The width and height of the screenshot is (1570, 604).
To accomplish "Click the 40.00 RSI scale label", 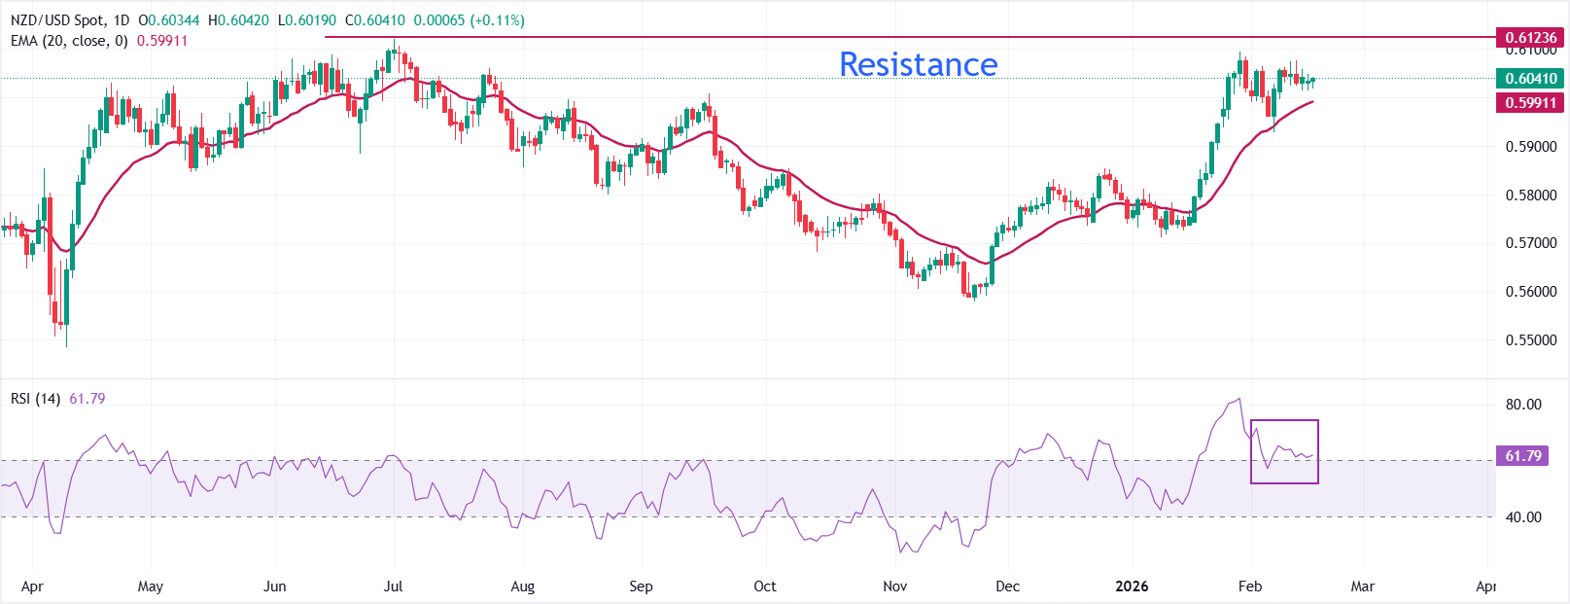I will click(1523, 517).
